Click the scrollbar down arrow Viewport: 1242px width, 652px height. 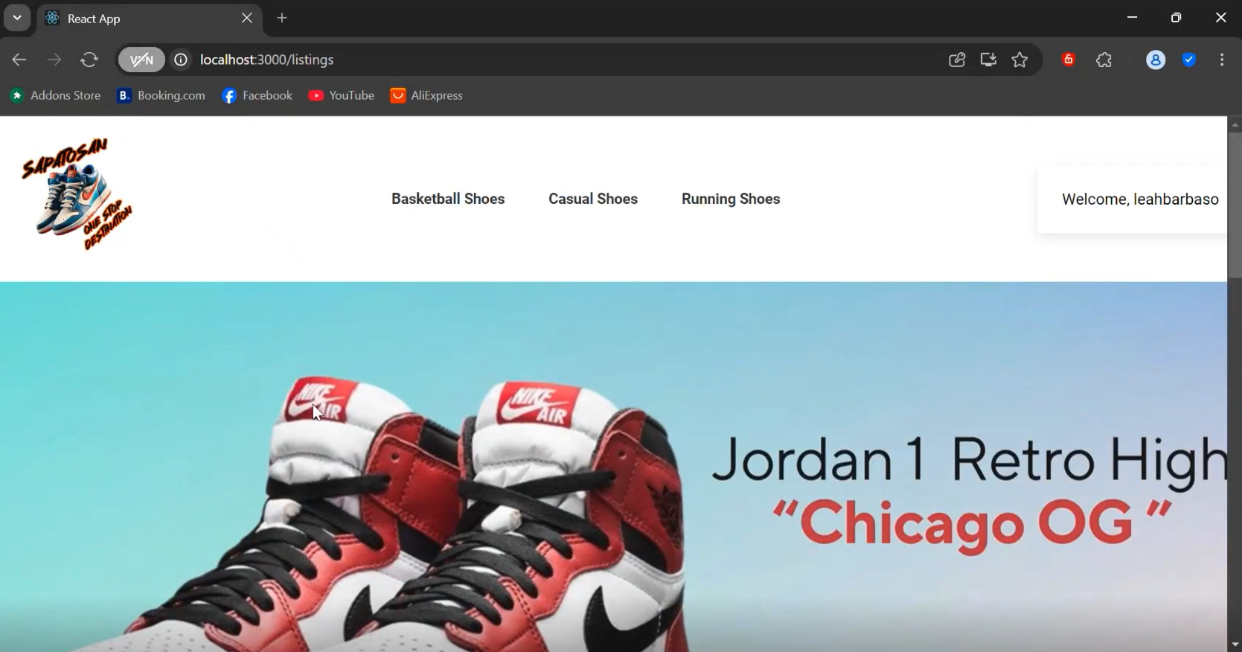click(x=1235, y=645)
